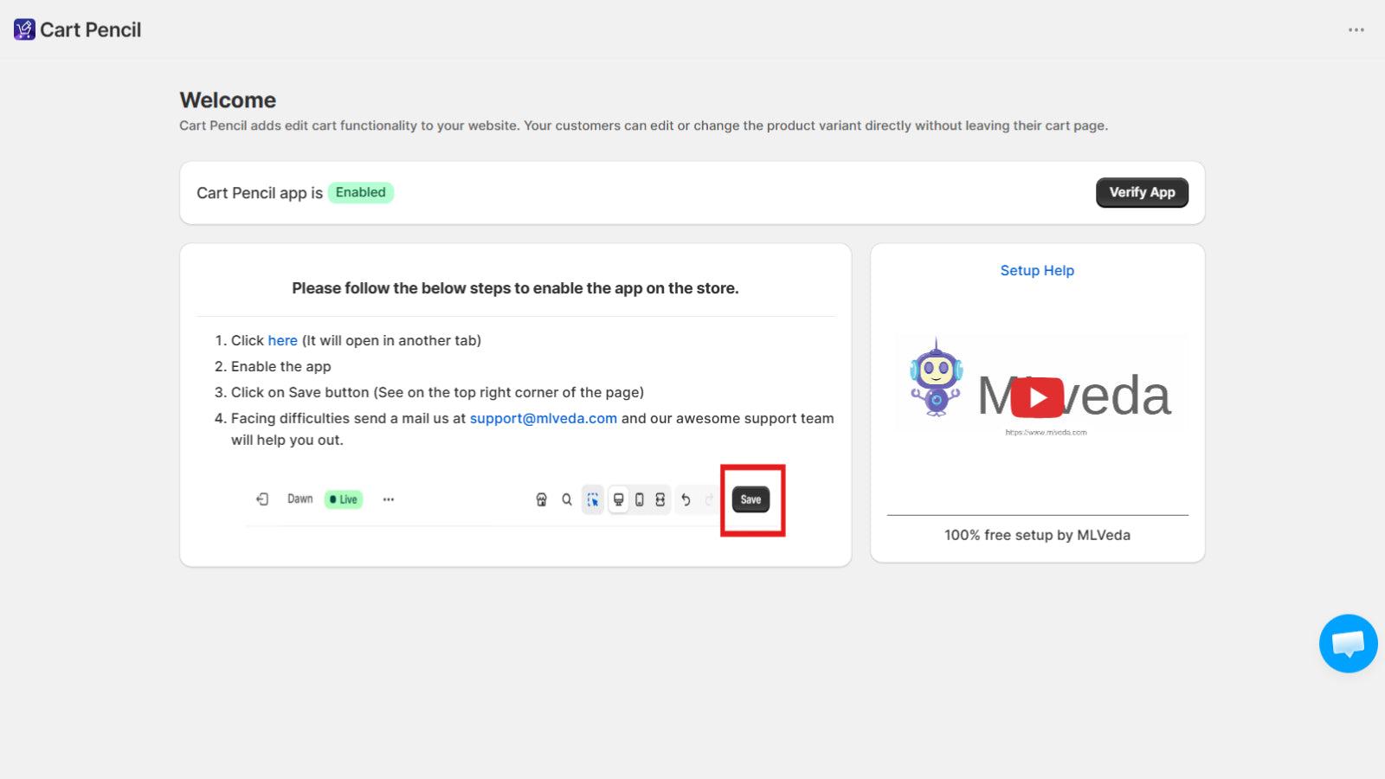Open the three-dot more options menu
Viewport: 1385px width, 779px height.
coord(1356,29)
